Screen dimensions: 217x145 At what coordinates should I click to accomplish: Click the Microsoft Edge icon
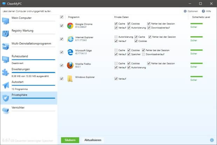click(70, 52)
